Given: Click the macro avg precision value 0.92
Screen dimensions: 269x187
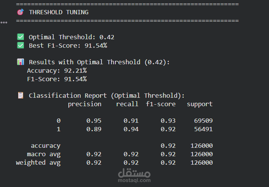Looking at the screenshot, I should tap(94, 154).
